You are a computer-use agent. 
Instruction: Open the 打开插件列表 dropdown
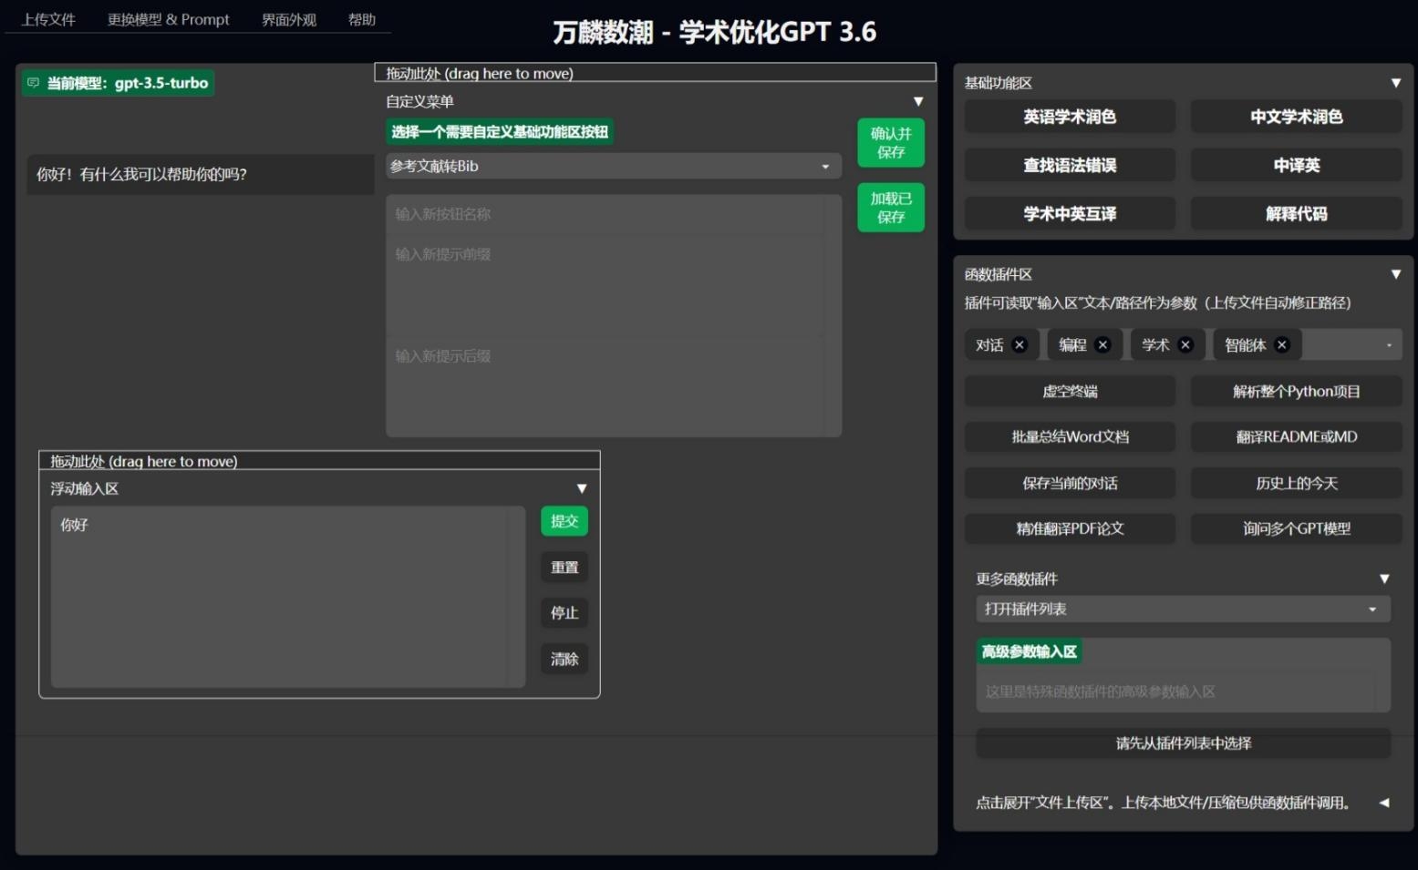pyautogui.click(x=1183, y=609)
